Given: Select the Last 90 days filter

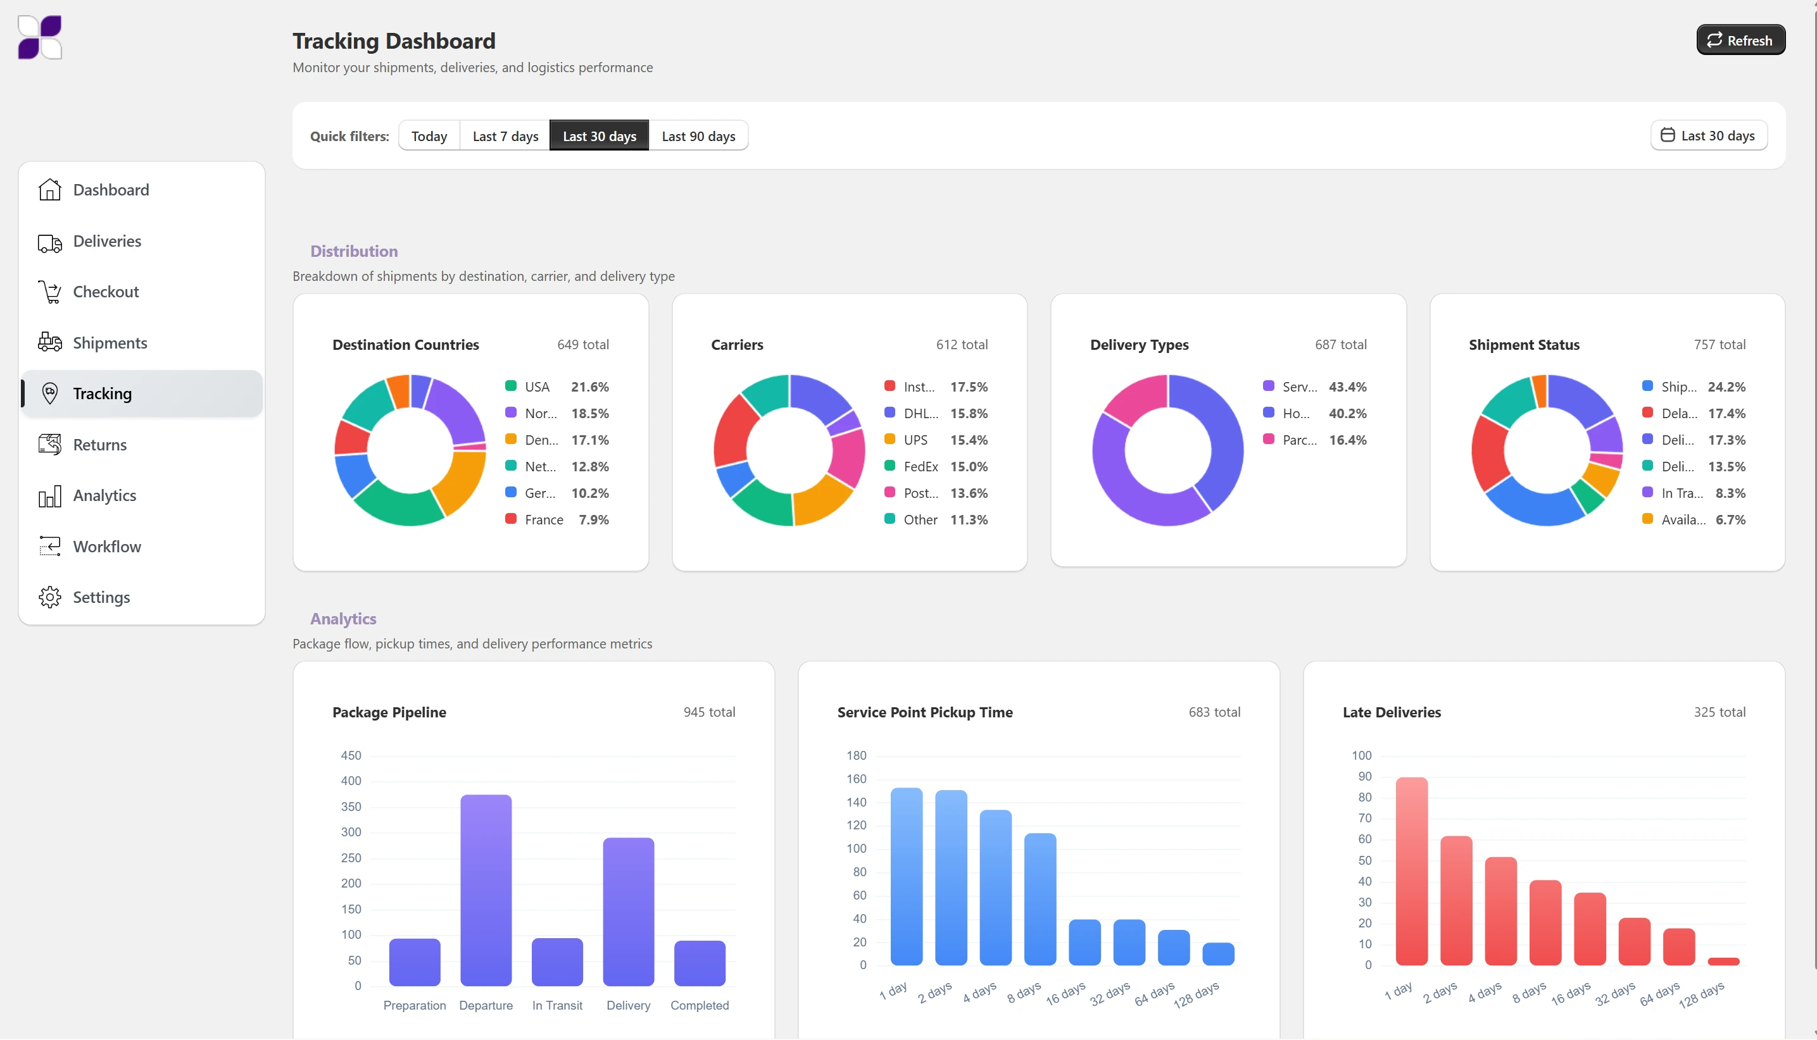Looking at the screenshot, I should pos(698,136).
